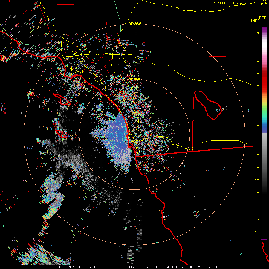
Task: Select the "1" value on color scale
Action: coord(258,113)
